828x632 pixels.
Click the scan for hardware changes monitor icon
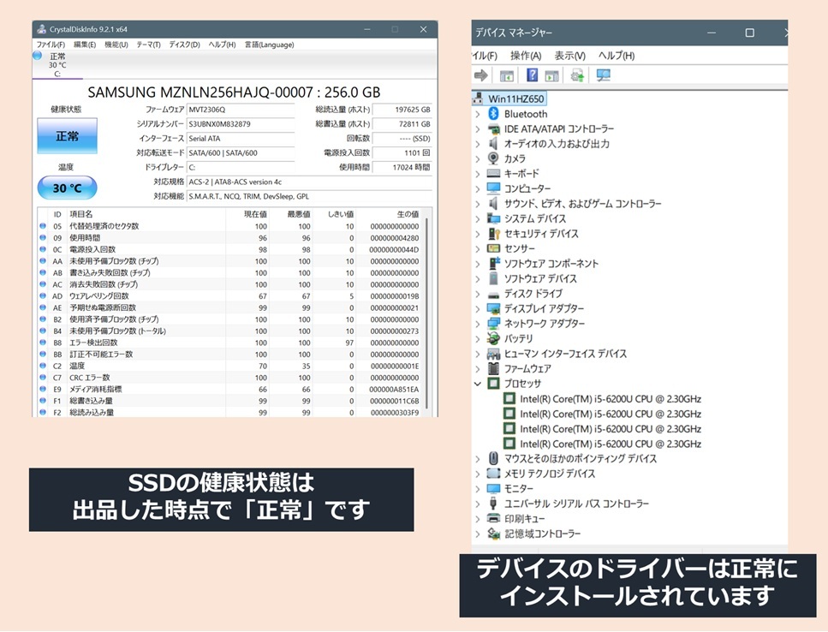click(x=603, y=75)
